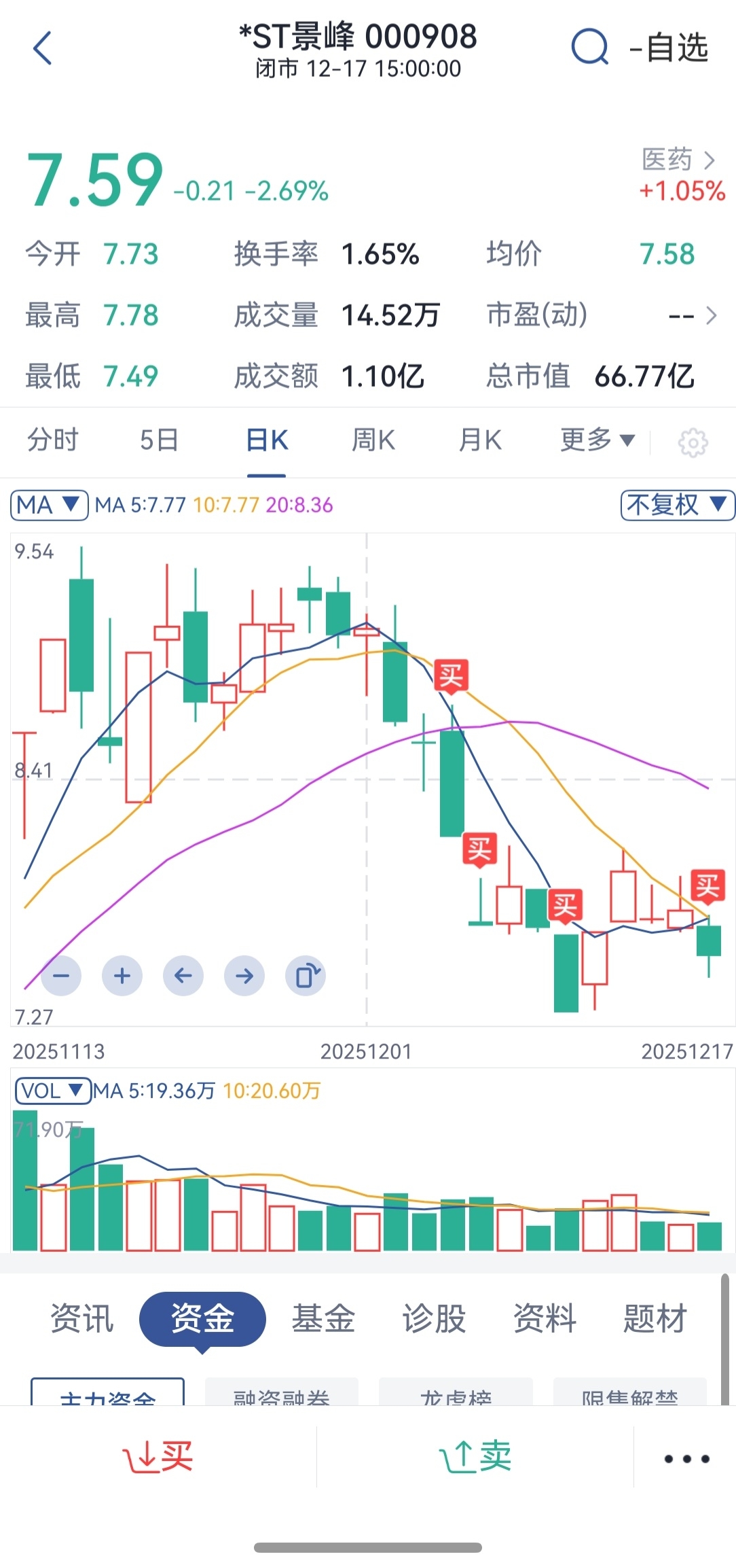The height and width of the screenshot is (1565, 736).
Task: Expand the 不复权 adjustment dropdown
Action: (x=677, y=505)
